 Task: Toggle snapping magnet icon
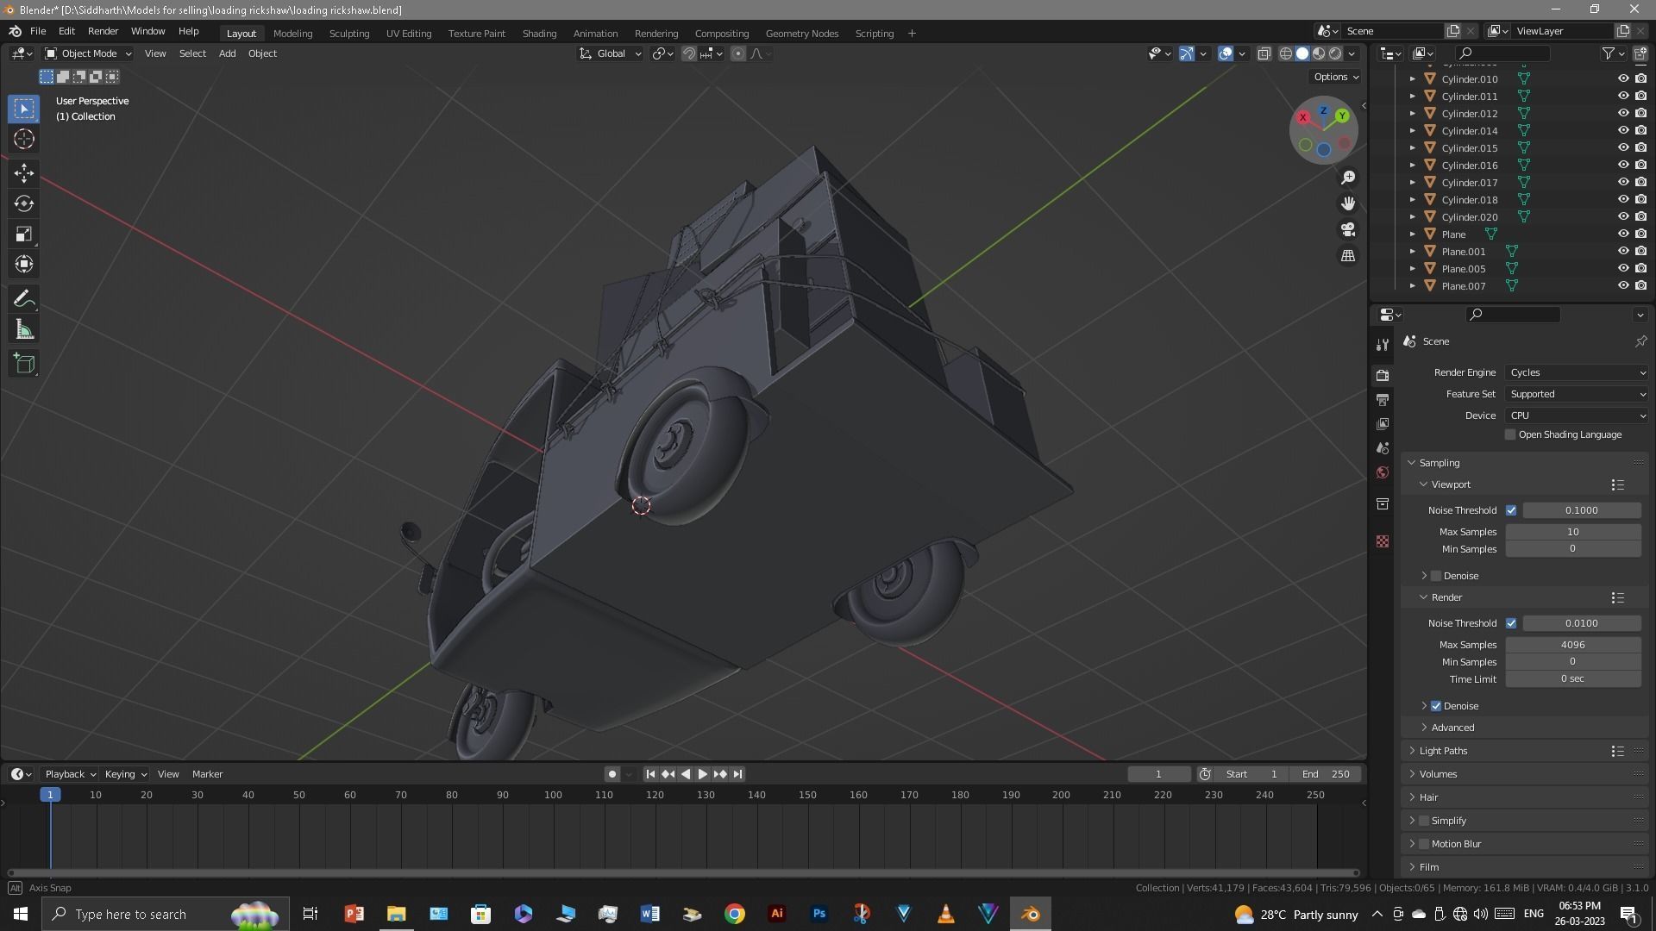coord(688,53)
